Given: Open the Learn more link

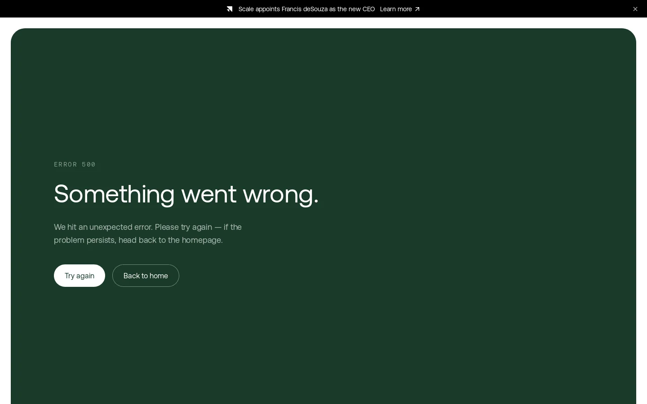Looking at the screenshot, I should coord(399,9).
